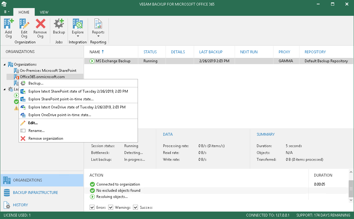Click the On-Premises SharePoint organization icon
This screenshot has height=219, width=354.
(x=16, y=71)
